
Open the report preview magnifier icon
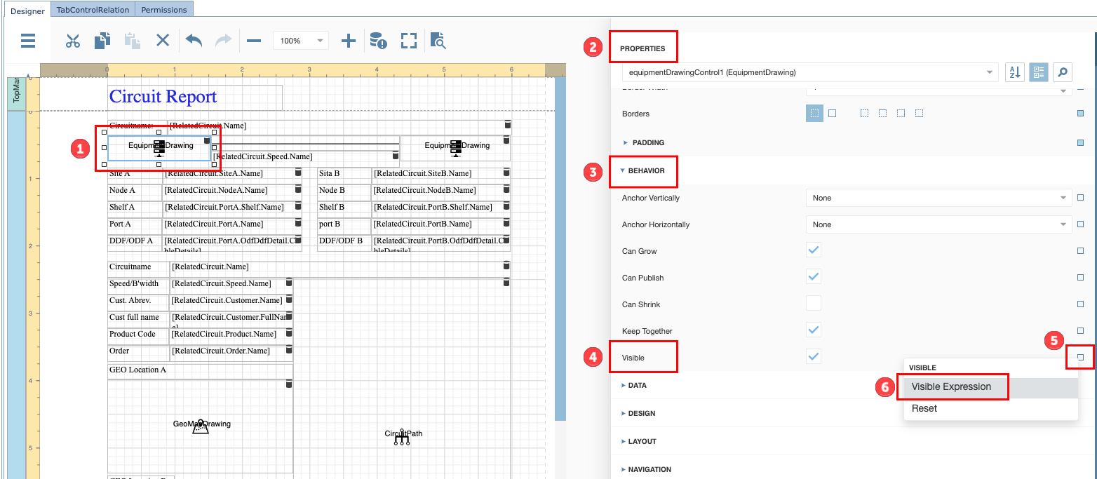coord(438,41)
